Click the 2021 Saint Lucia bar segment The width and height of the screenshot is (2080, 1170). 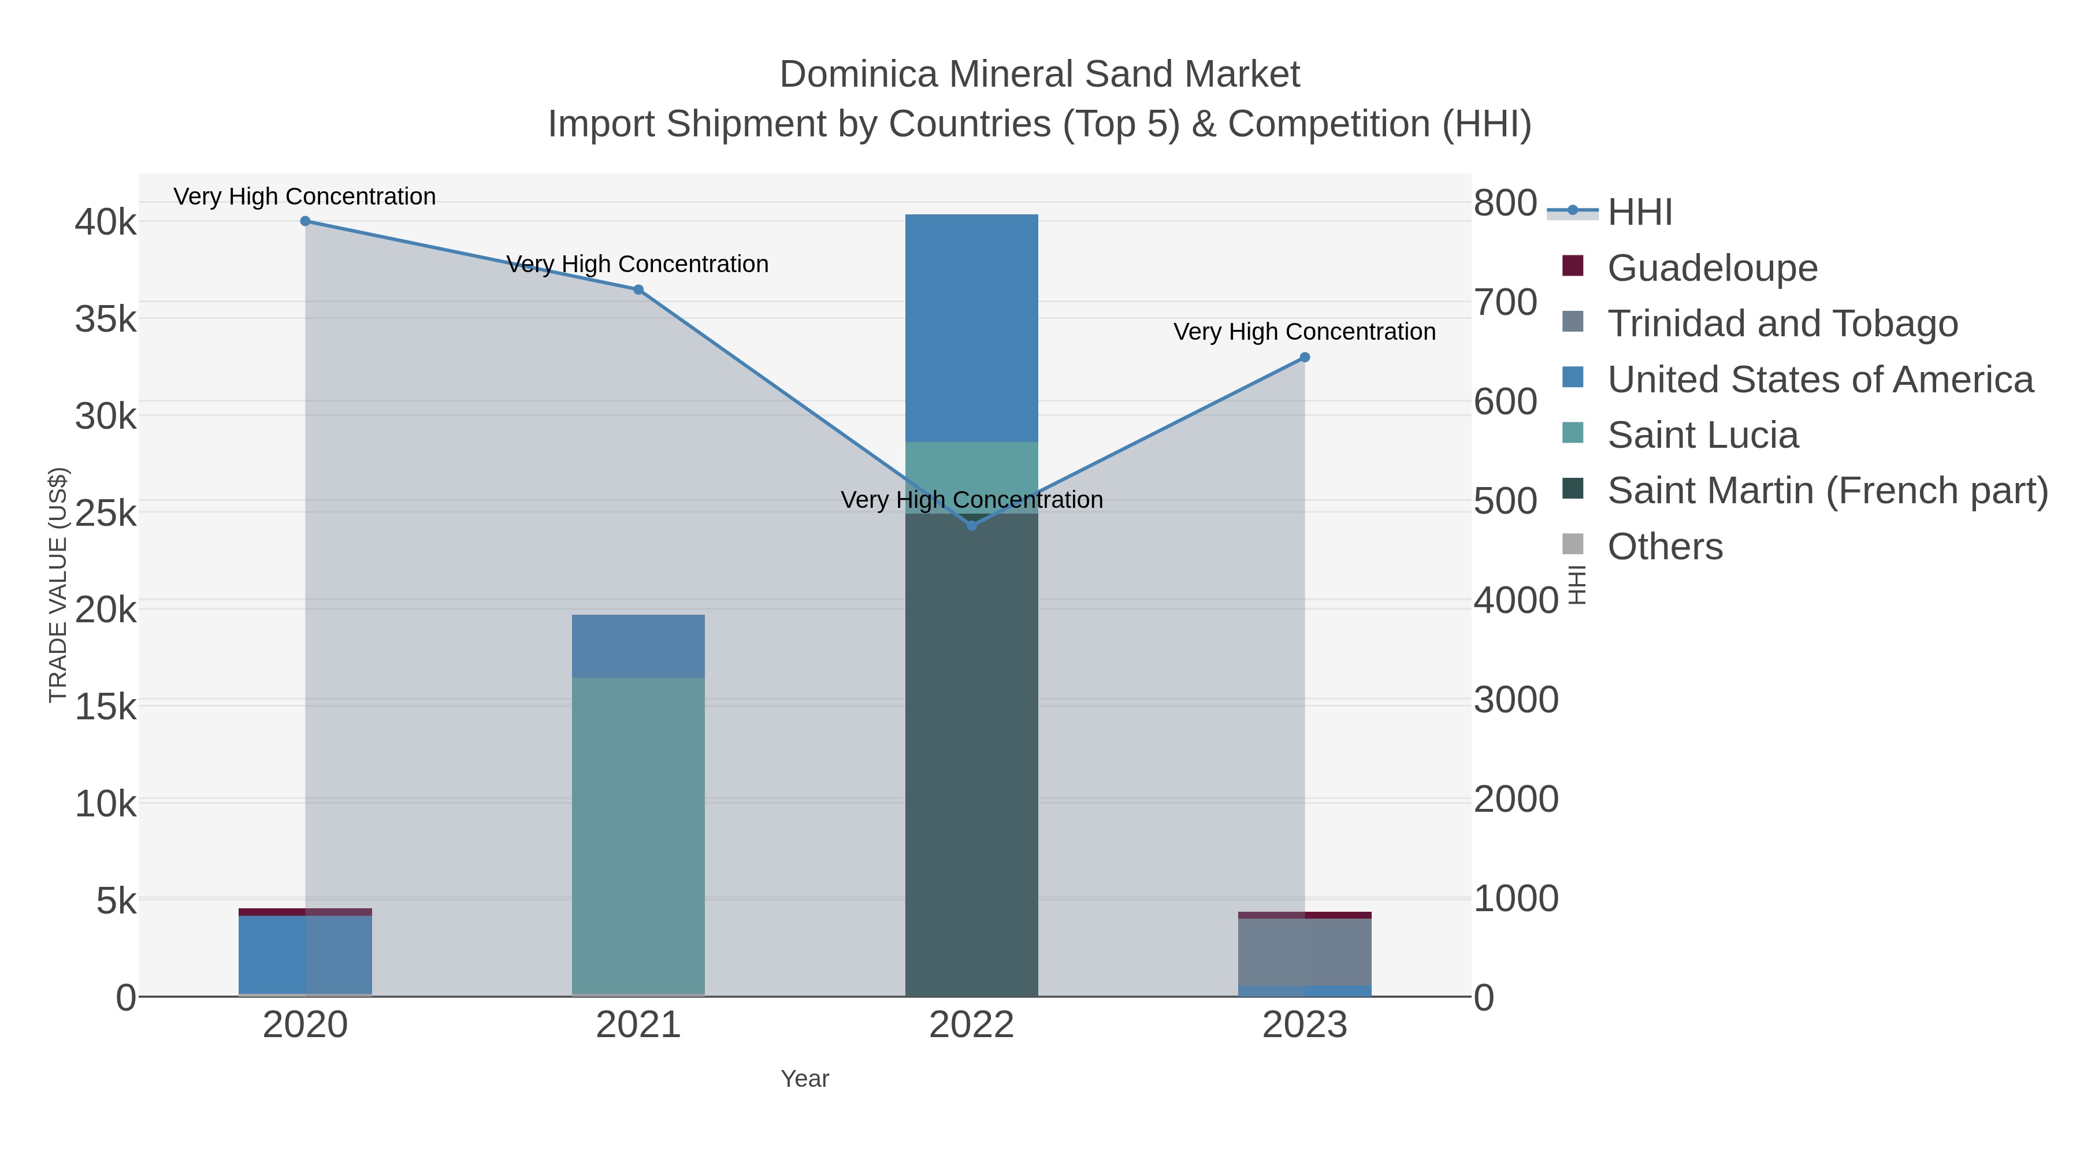point(638,837)
